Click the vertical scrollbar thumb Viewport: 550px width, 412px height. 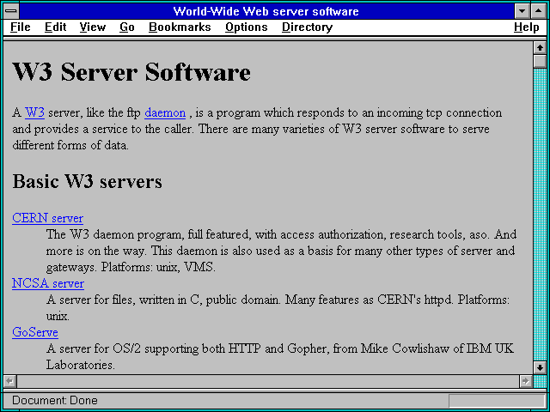540,61
